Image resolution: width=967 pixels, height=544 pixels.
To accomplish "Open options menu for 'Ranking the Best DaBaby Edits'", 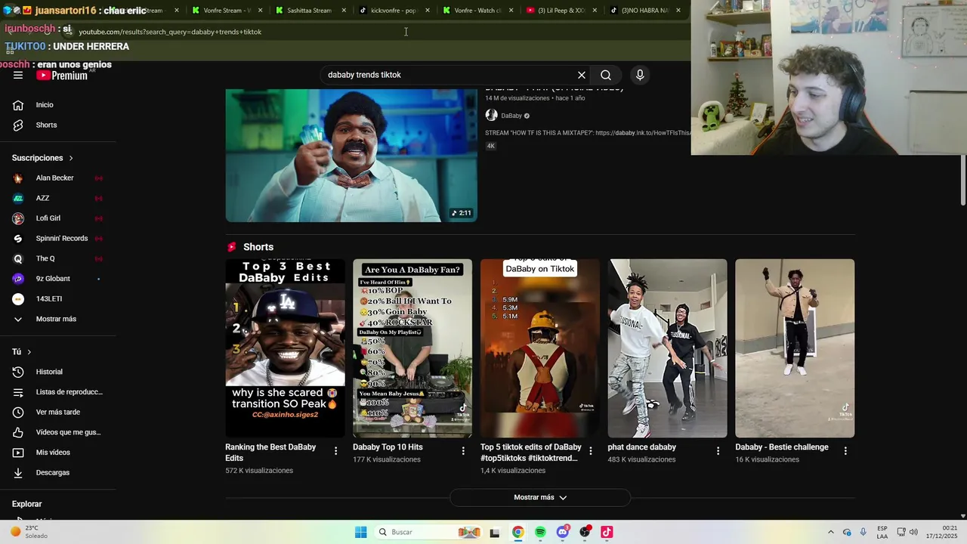I will [x=336, y=451].
